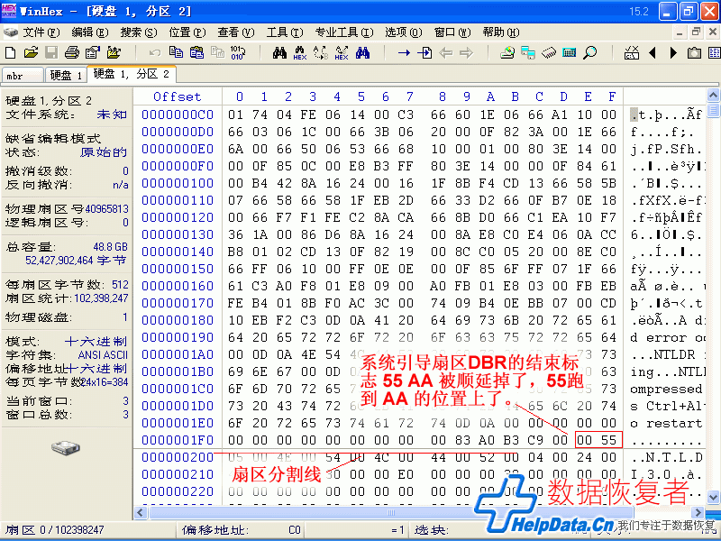
Task: Click offset row 000000100
Action: pyautogui.click(x=178, y=183)
